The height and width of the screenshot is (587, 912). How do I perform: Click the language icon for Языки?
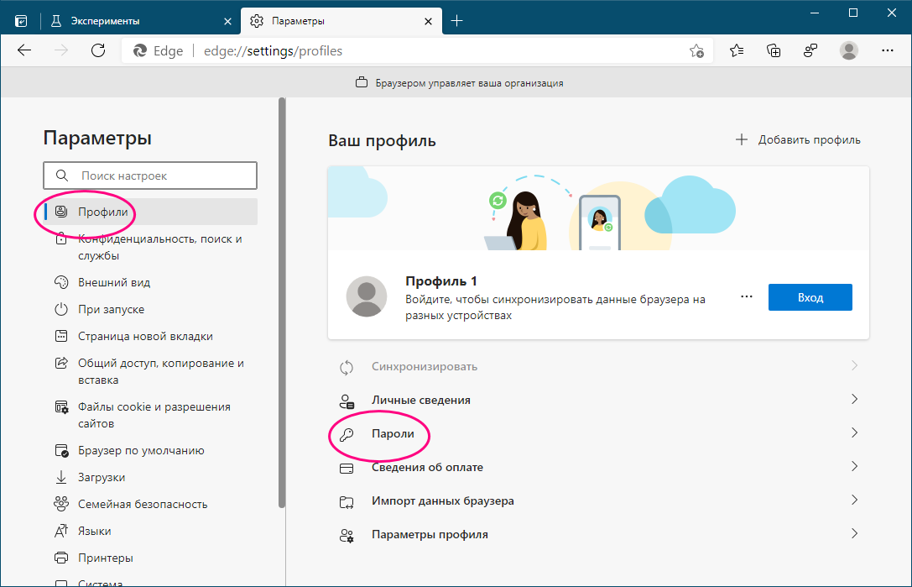(x=61, y=531)
